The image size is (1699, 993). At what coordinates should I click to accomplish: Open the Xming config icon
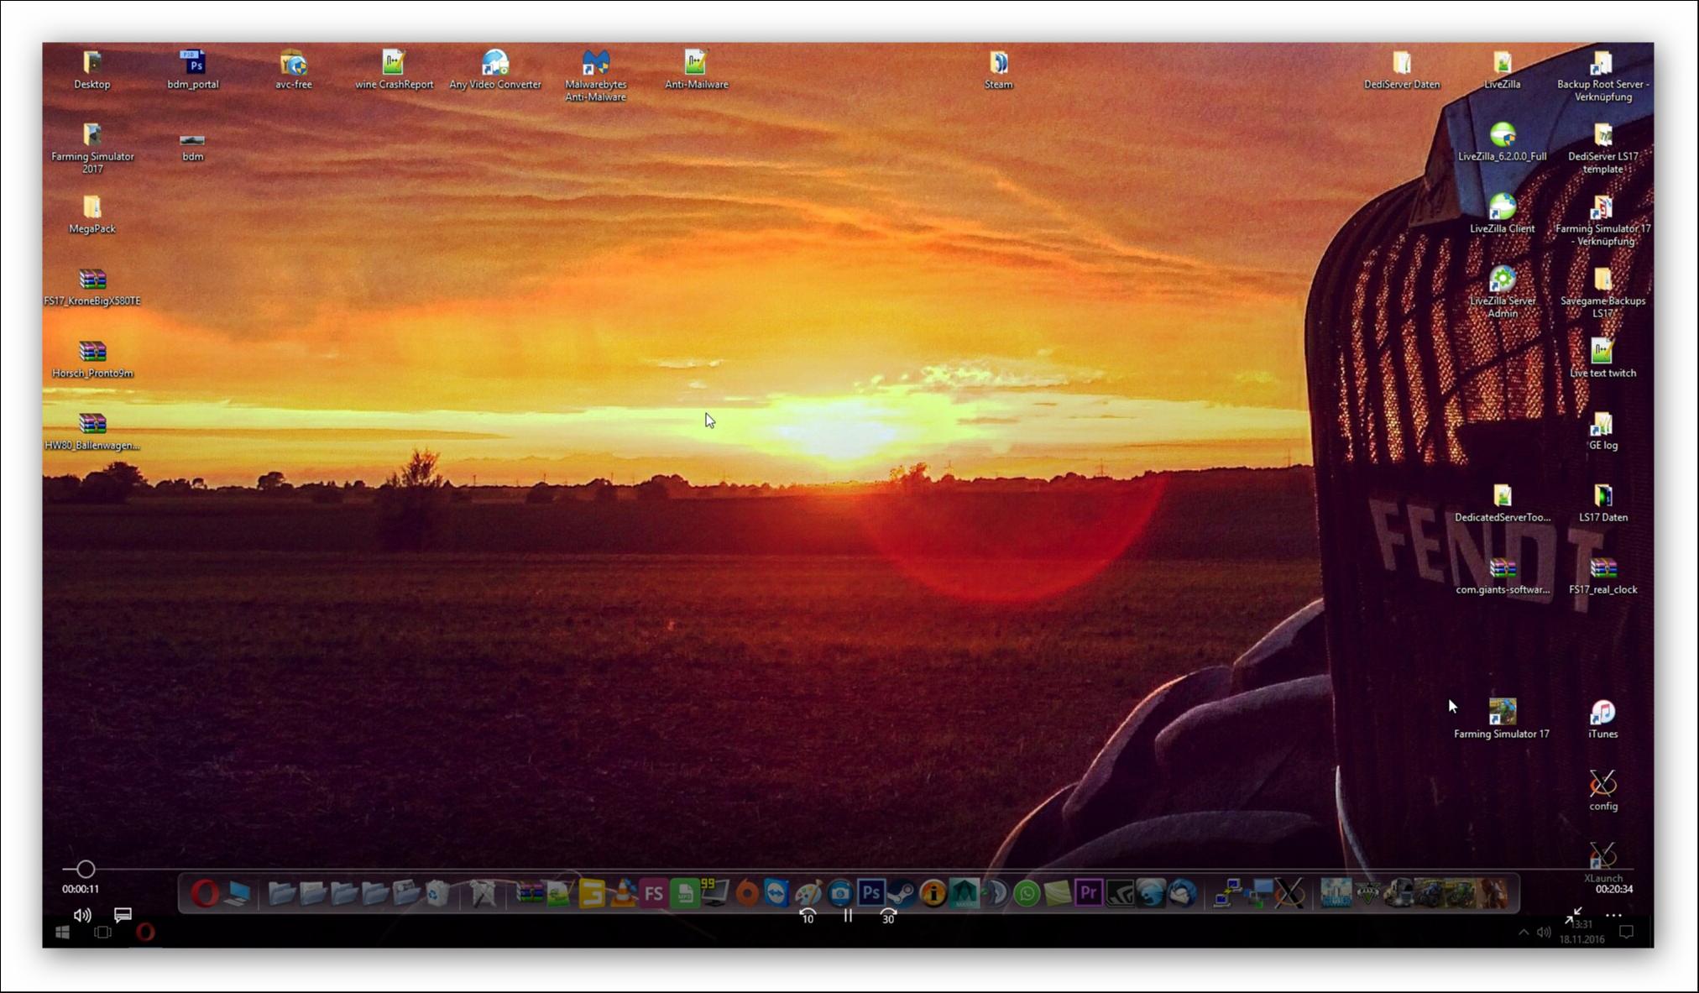click(x=1602, y=792)
